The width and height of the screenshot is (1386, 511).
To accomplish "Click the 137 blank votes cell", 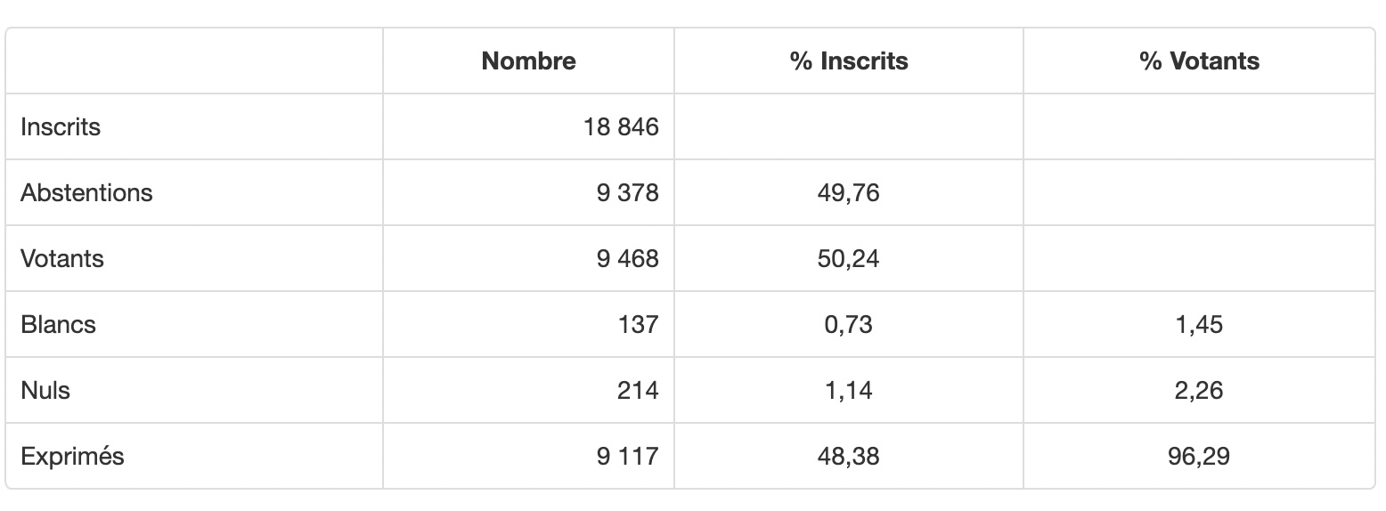I will [x=638, y=325].
